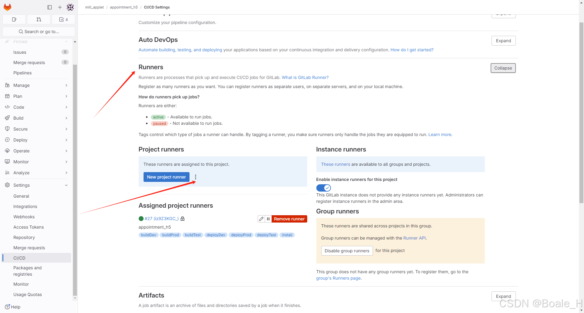584x313 pixels.
Task: Open Issues in the sidebar
Action: pyautogui.click(x=36, y=52)
